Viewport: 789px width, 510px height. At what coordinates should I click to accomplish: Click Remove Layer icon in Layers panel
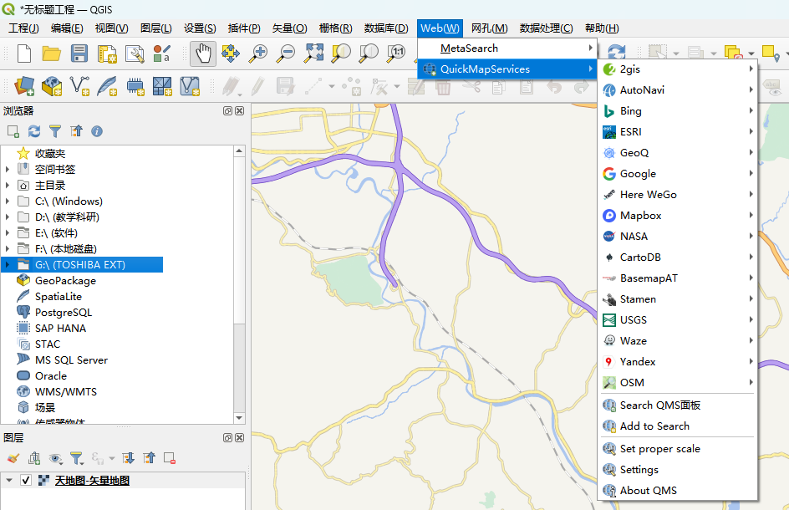pyautogui.click(x=170, y=458)
